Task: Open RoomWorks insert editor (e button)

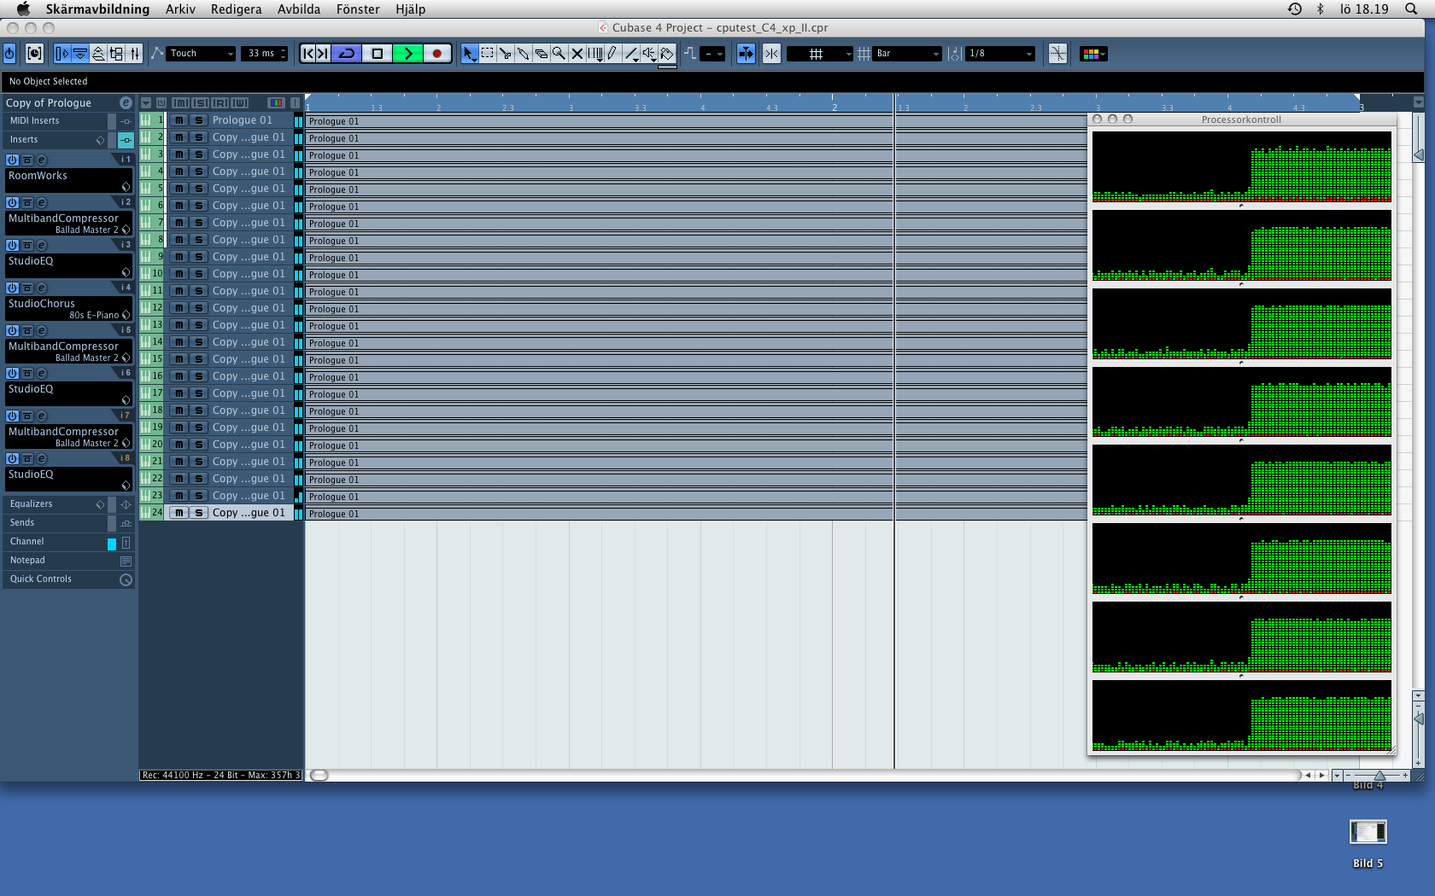Action: (41, 160)
